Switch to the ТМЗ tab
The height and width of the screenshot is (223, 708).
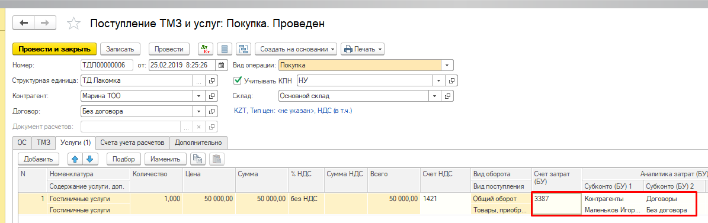click(43, 143)
